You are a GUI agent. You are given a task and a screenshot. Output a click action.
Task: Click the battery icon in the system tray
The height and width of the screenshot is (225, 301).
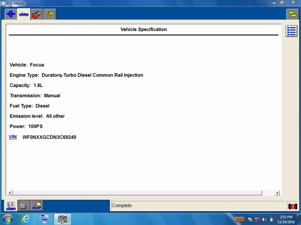(x=272, y=219)
